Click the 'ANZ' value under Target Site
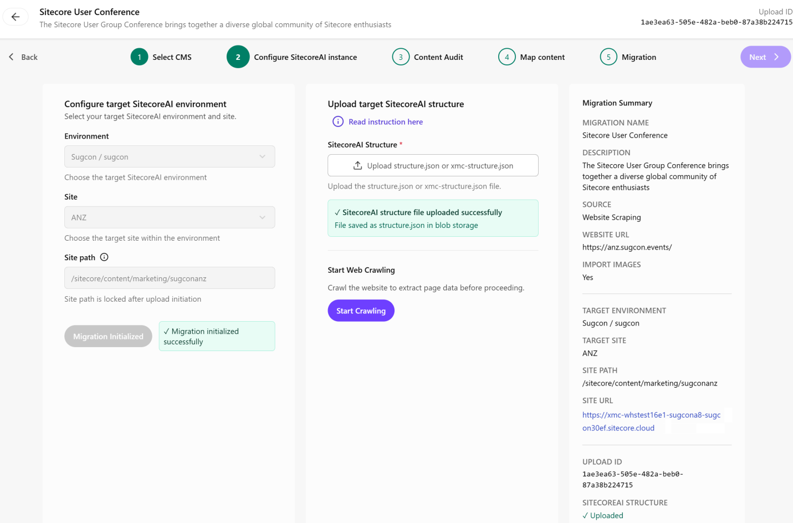 (590, 353)
